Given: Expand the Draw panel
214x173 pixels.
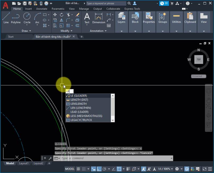Looking at the screenshot, I should [26, 31].
